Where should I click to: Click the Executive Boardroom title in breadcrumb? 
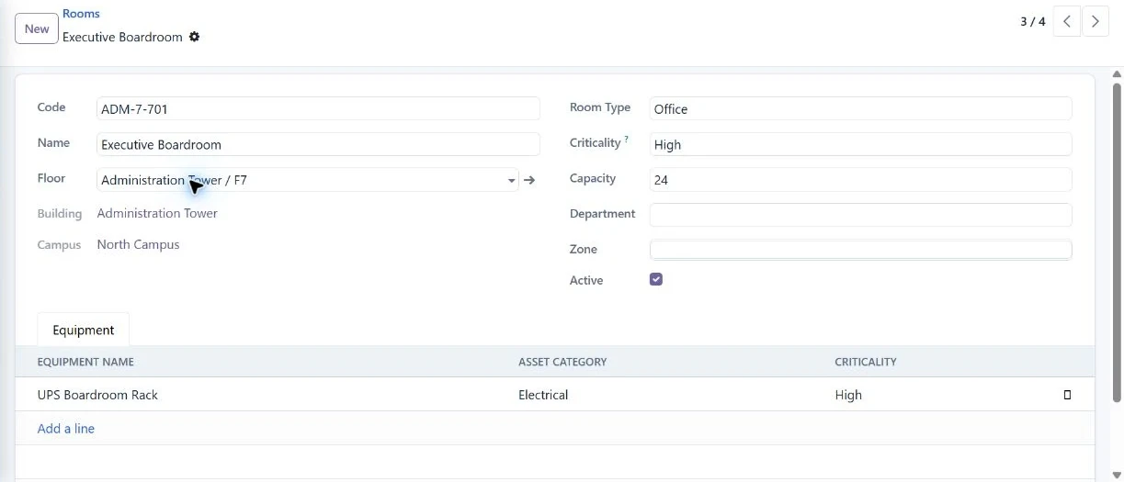(122, 37)
